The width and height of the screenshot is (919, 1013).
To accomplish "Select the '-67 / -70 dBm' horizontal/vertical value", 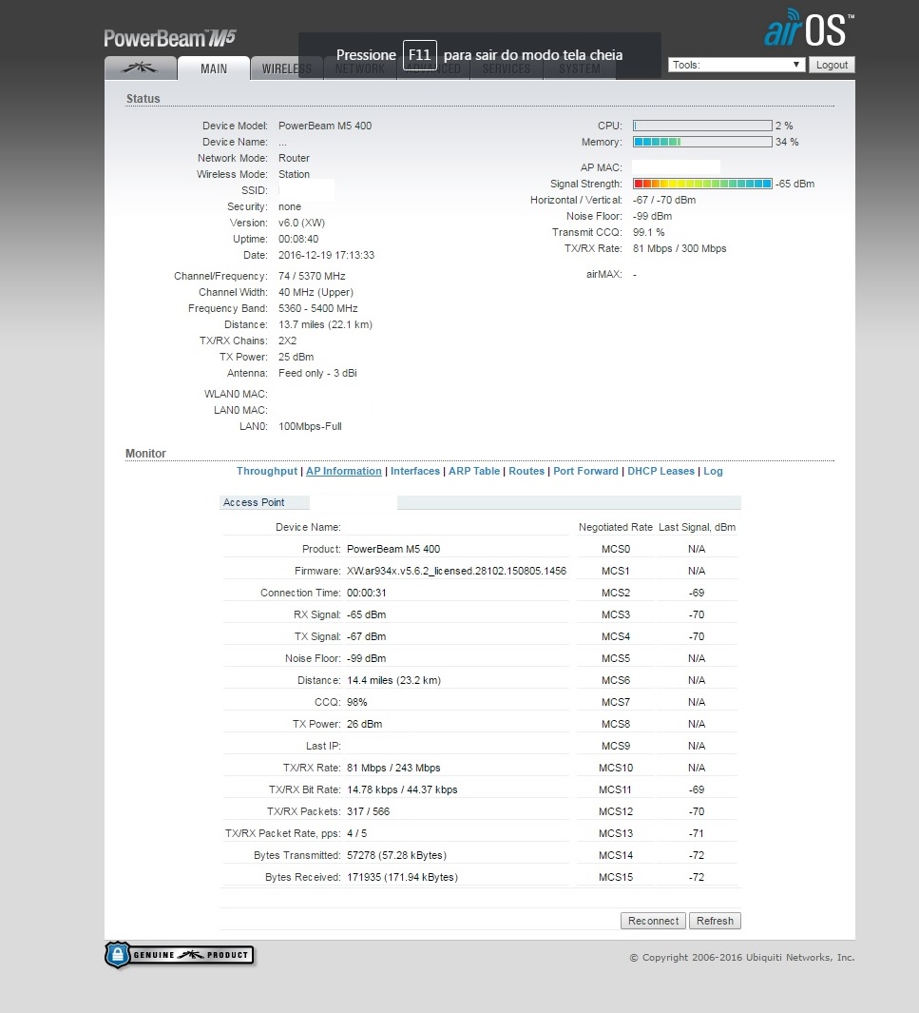I will [x=664, y=200].
